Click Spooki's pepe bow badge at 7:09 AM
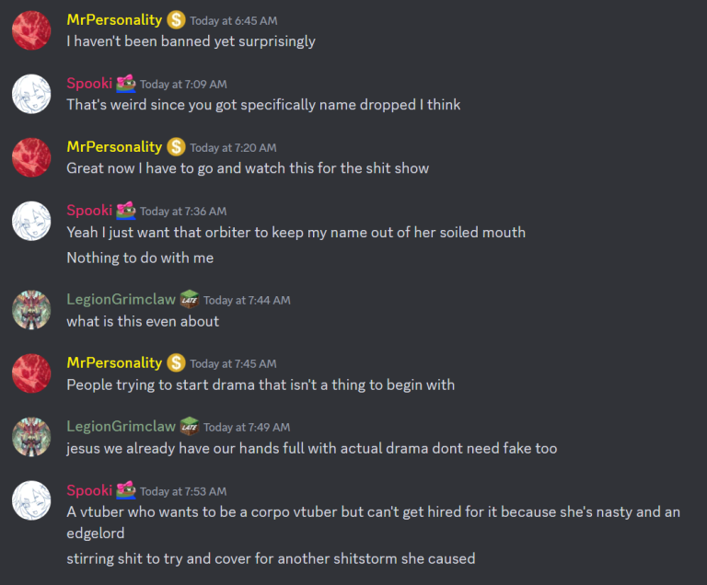707x585 pixels. (x=126, y=84)
